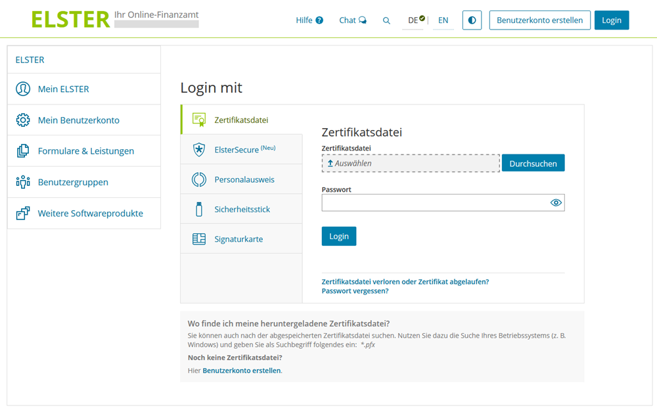Show password using the eye icon
Screen dimensions: 657x410
[556, 203]
